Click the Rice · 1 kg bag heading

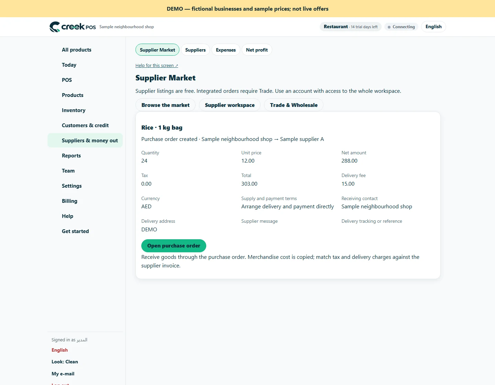click(162, 128)
